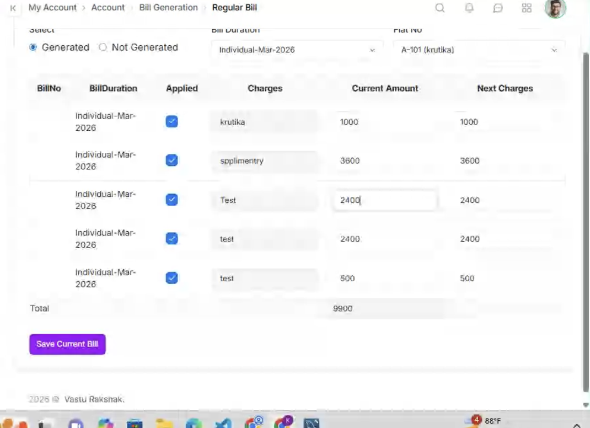
Task: Click the Current Amount field showing 3600
Action: click(384, 160)
